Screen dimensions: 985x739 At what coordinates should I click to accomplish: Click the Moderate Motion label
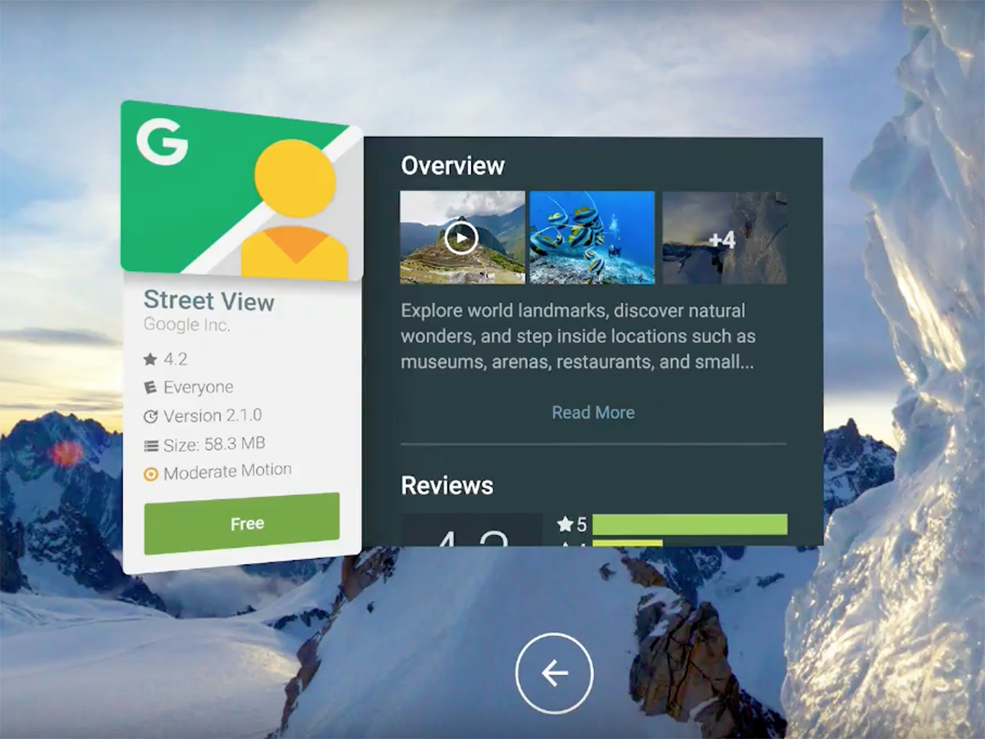[227, 472]
